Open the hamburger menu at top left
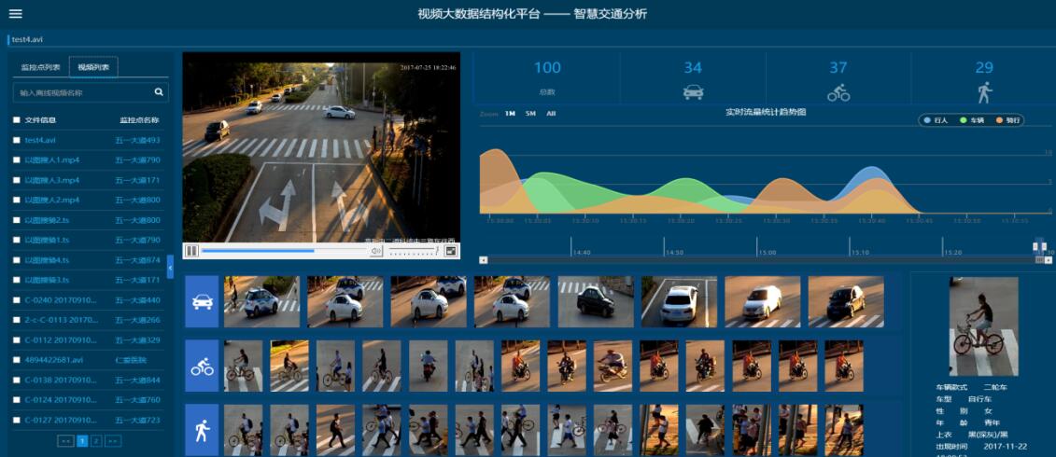Screen dimensions: 1056x457 click(15, 14)
